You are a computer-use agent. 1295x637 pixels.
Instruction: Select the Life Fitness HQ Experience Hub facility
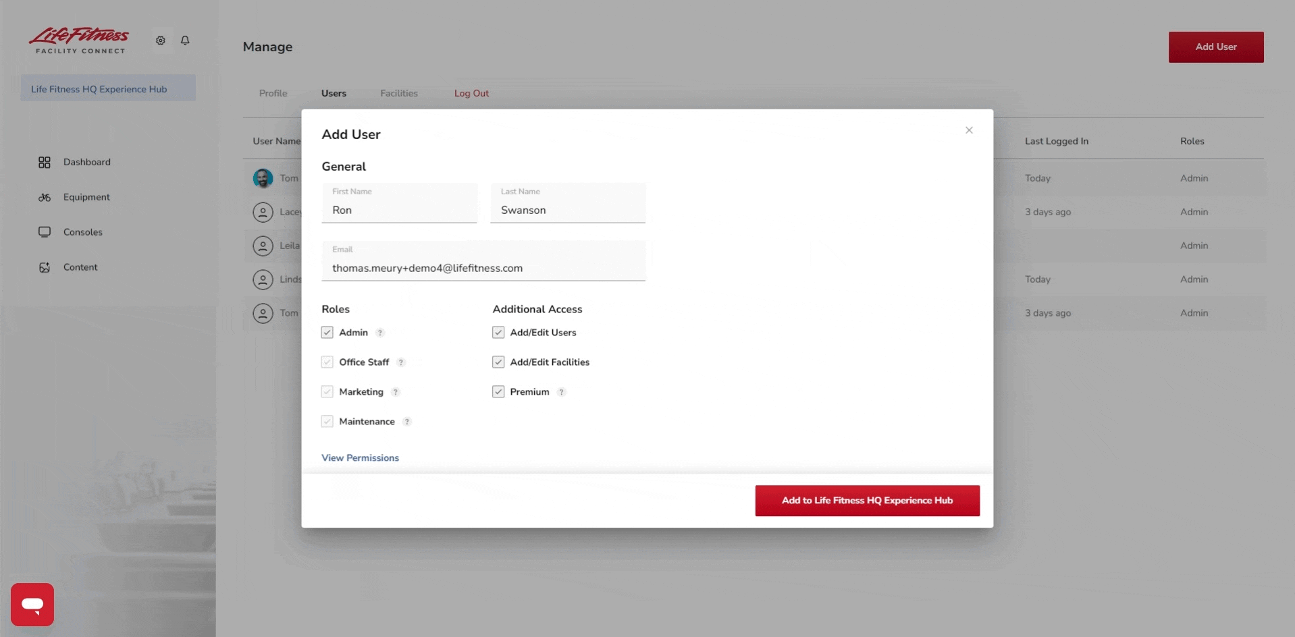point(108,88)
